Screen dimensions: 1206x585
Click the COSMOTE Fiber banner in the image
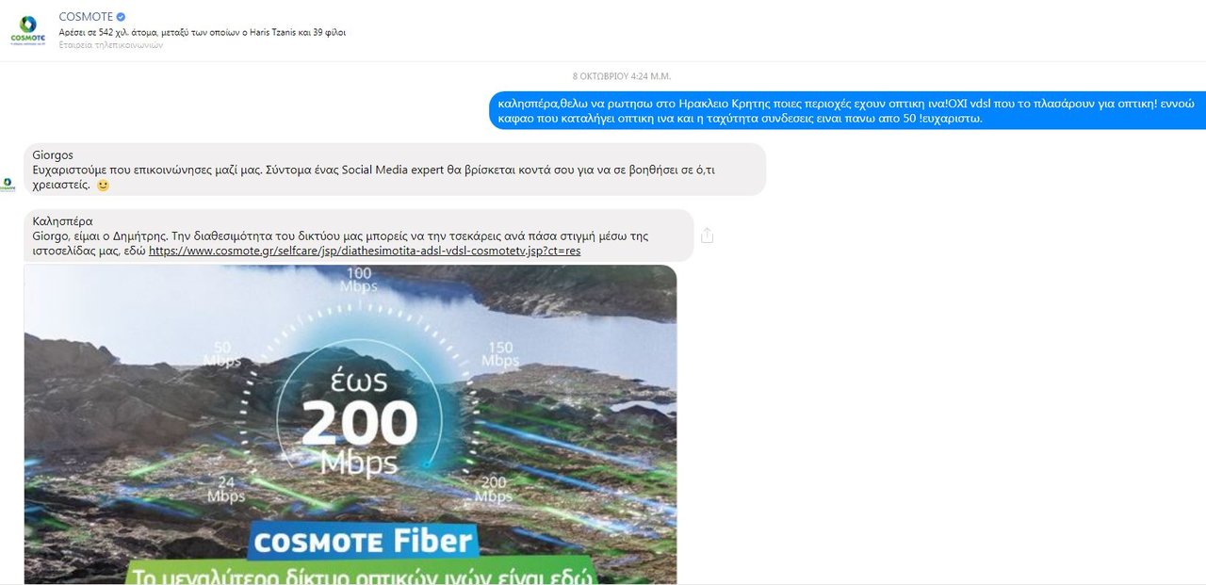click(364, 542)
